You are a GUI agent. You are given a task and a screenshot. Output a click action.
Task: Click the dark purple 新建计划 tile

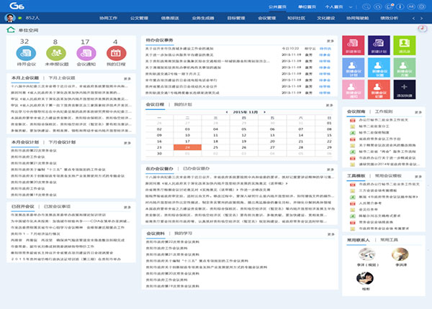[x=379, y=45]
